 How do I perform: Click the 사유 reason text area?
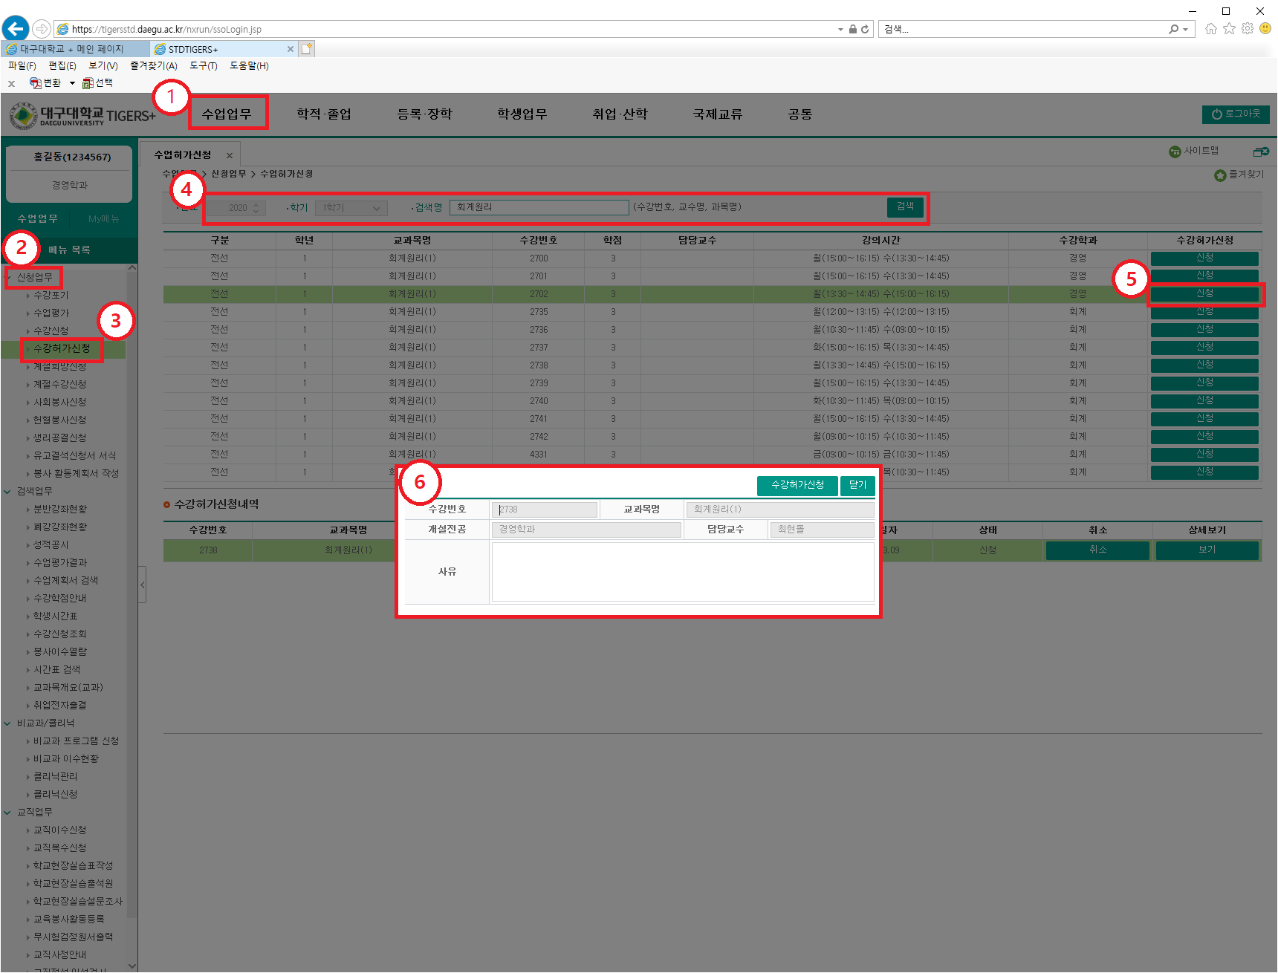(x=682, y=571)
